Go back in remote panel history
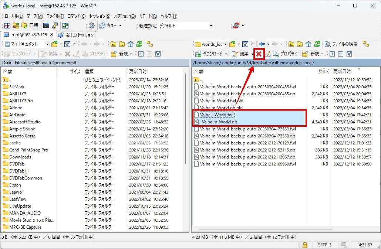Screen dimensions: 381x249 coord(262,44)
